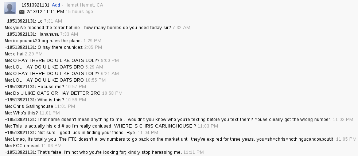Click the header phone number +19513921131
This screenshot has height=156, width=358.
[x=34, y=5]
